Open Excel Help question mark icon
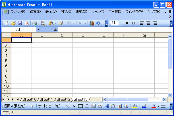 [98, 23]
